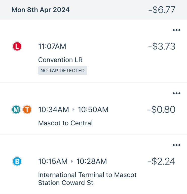Open the International Terminal to Mascot Station trip
This screenshot has width=187, height=194.
(x=87, y=179)
